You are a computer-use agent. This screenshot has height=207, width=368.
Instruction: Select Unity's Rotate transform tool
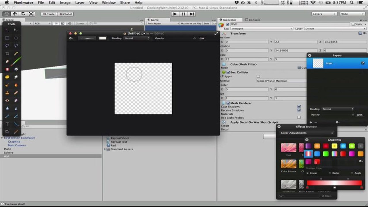[x=23, y=14]
